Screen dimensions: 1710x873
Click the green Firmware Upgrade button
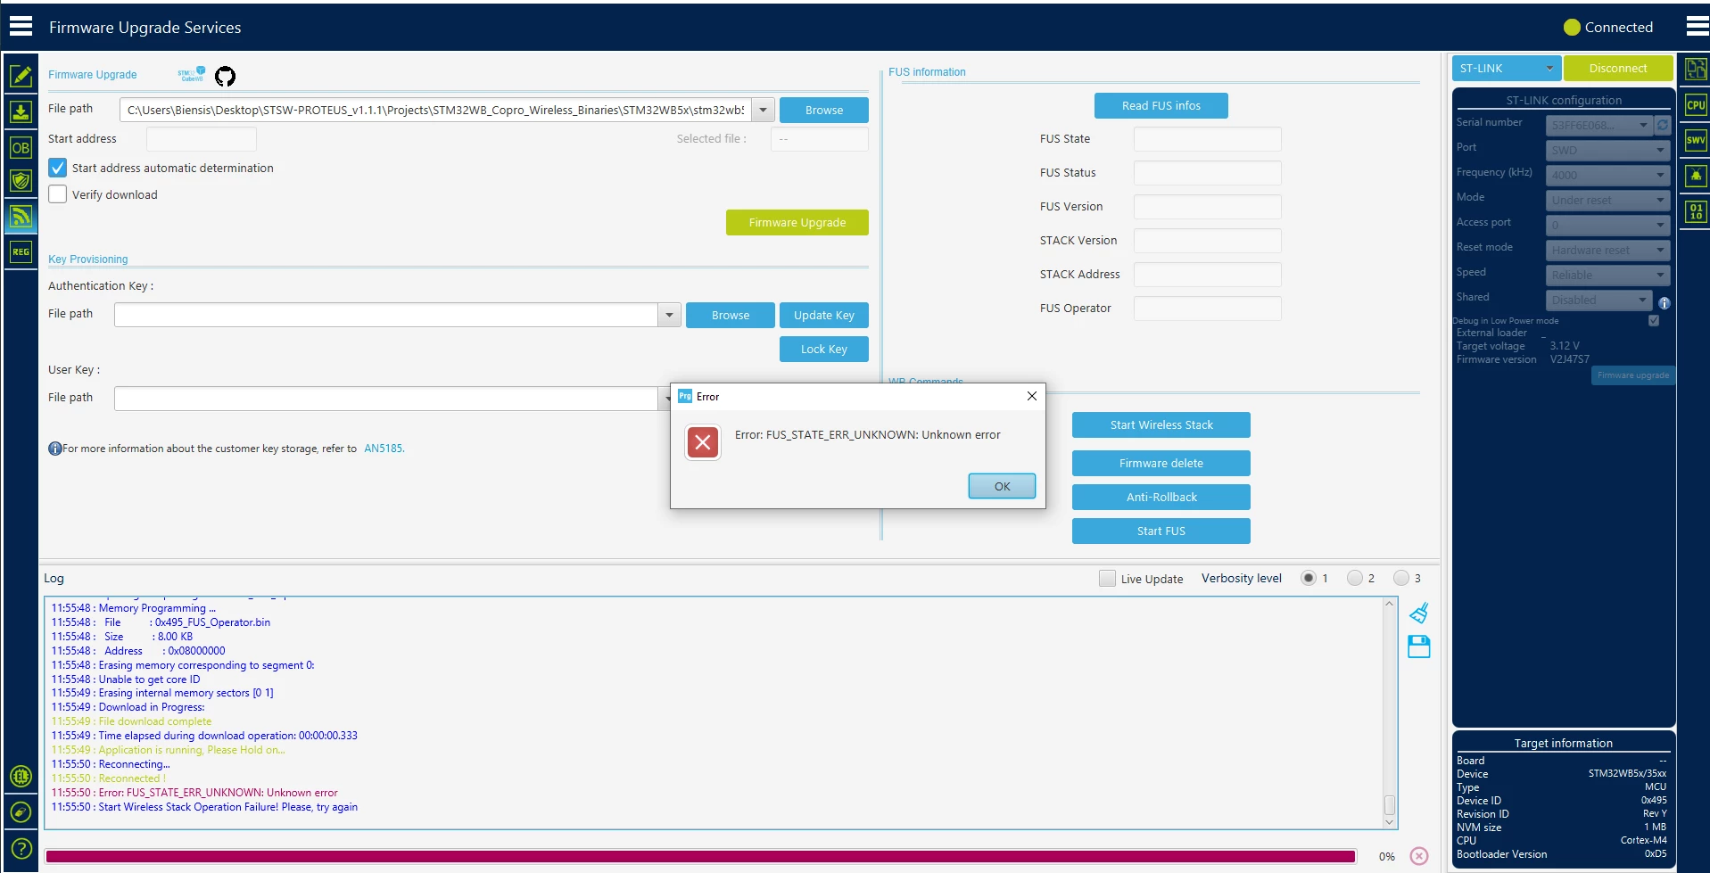point(797,223)
